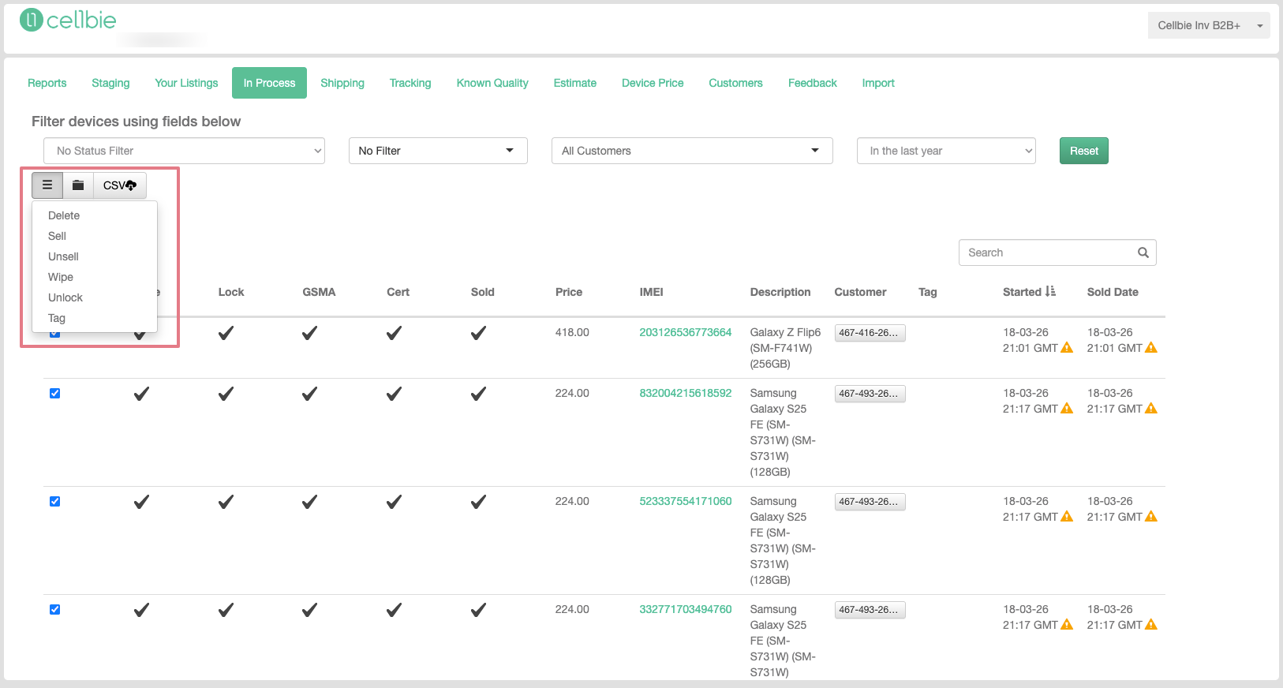
Task: Click Started warning icon for IMEI 203126536773664
Action: tap(1067, 348)
